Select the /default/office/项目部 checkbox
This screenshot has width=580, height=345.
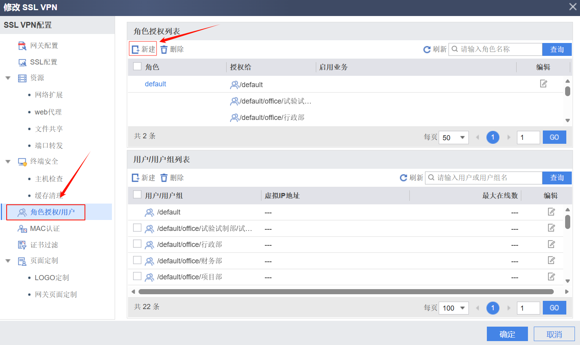(137, 276)
